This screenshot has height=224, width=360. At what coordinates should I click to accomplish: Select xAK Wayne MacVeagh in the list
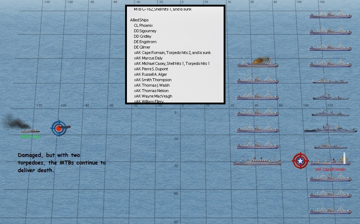153,96
